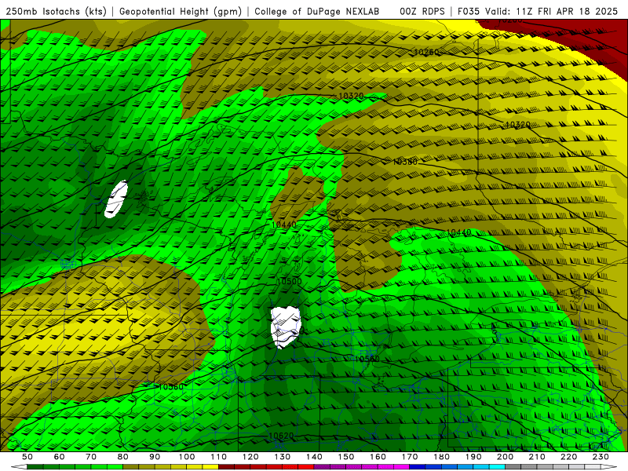The image size is (628, 471).
Task: Select the 100 kts legend label
Action: tap(187, 457)
